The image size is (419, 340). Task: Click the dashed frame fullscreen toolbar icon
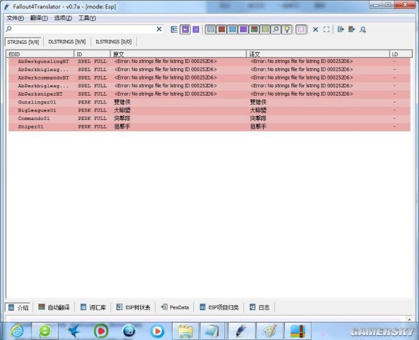click(x=326, y=29)
